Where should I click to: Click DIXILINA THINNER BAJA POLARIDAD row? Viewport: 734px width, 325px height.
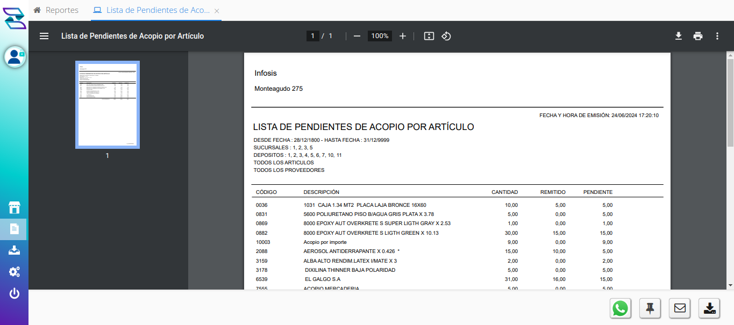point(434,270)
